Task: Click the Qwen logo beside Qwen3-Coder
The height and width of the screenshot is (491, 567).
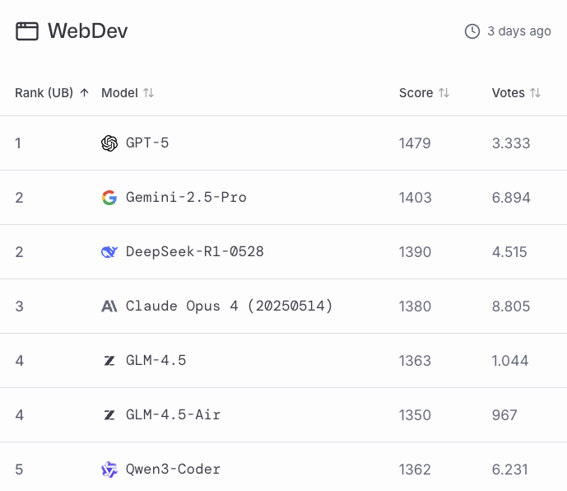Action: [x=109, y=470]
